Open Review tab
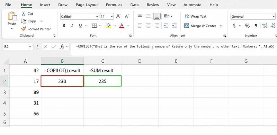277x135 pixels. (x=153, y=5)
